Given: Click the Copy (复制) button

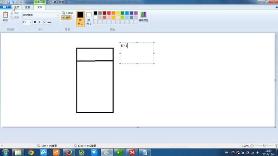Looking at the screenshot, I should pos(15,17).
